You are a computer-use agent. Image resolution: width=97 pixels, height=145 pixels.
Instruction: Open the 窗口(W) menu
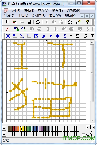(55, 16)
